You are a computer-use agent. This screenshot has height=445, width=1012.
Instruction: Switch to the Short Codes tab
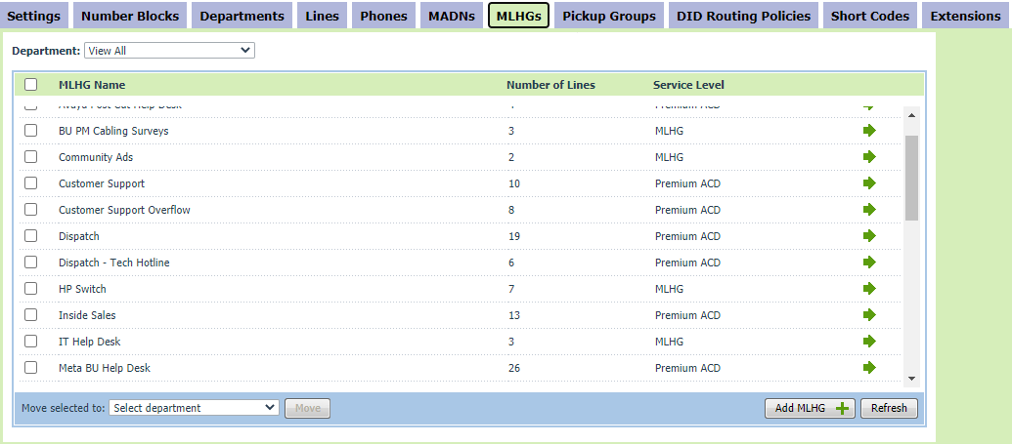point(870,16)
